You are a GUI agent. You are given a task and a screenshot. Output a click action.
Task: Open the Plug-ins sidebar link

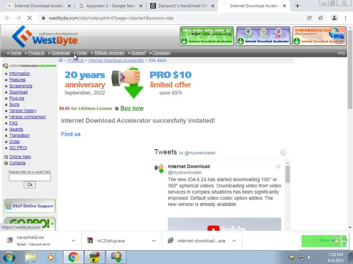pyautogui.click(x=17, y=98)
